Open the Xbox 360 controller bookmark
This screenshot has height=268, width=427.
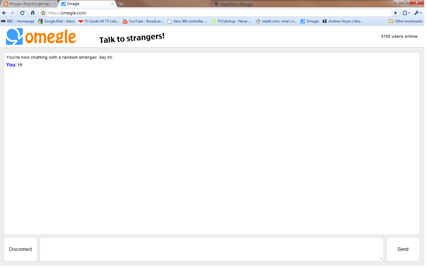point(187,21)
